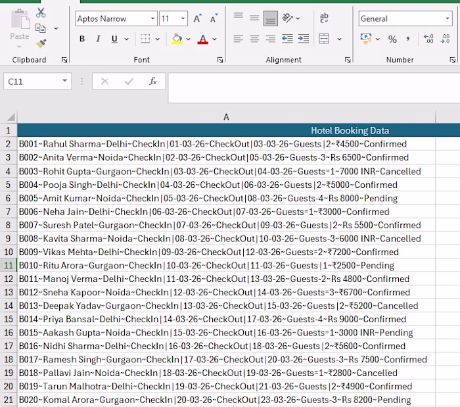This screenshot has height=407, width=460.
Task: Select column A header
Action: click(x=226, y=117)
